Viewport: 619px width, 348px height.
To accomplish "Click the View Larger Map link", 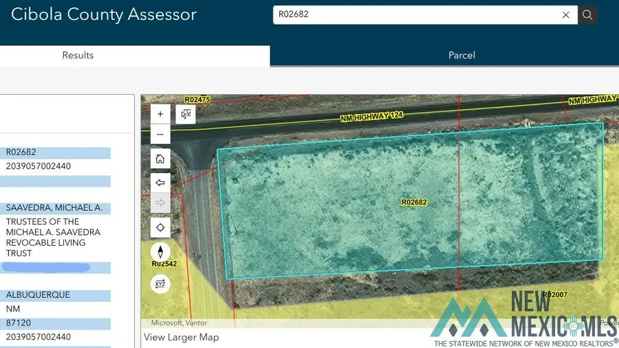I will coord(182,337).
